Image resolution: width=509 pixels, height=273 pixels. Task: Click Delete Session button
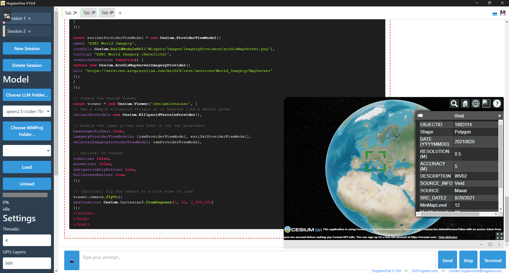point(27,65)
